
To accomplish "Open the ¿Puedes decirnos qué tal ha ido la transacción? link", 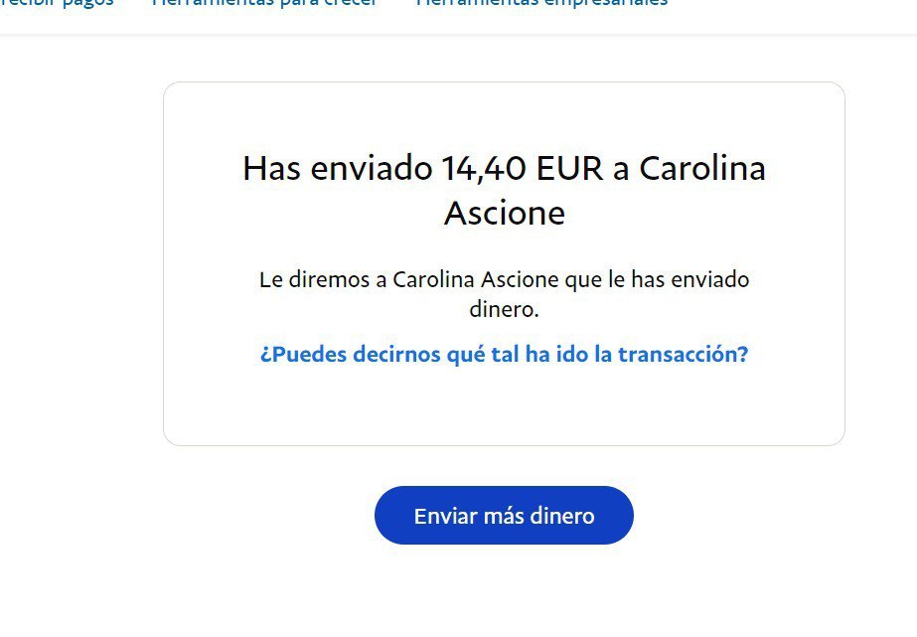I will point(504,355).
